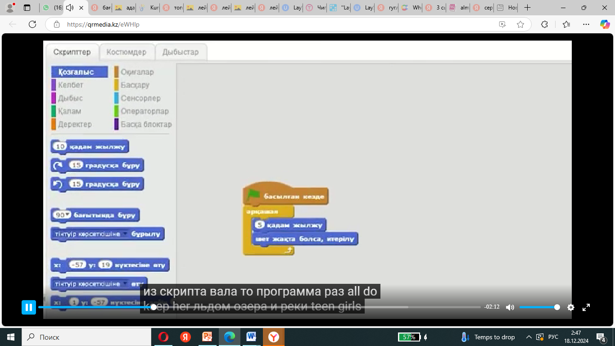Select the Оқиғалар block category

point(134,72)
